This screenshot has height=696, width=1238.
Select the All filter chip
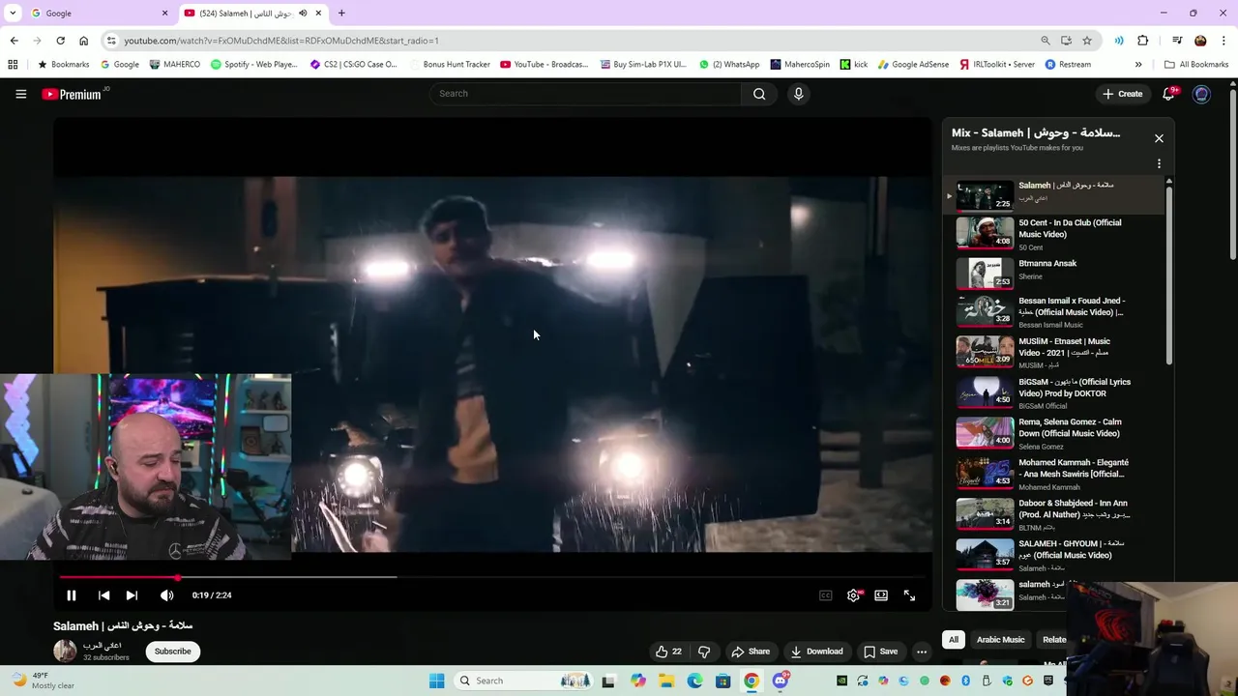(953, 640)
